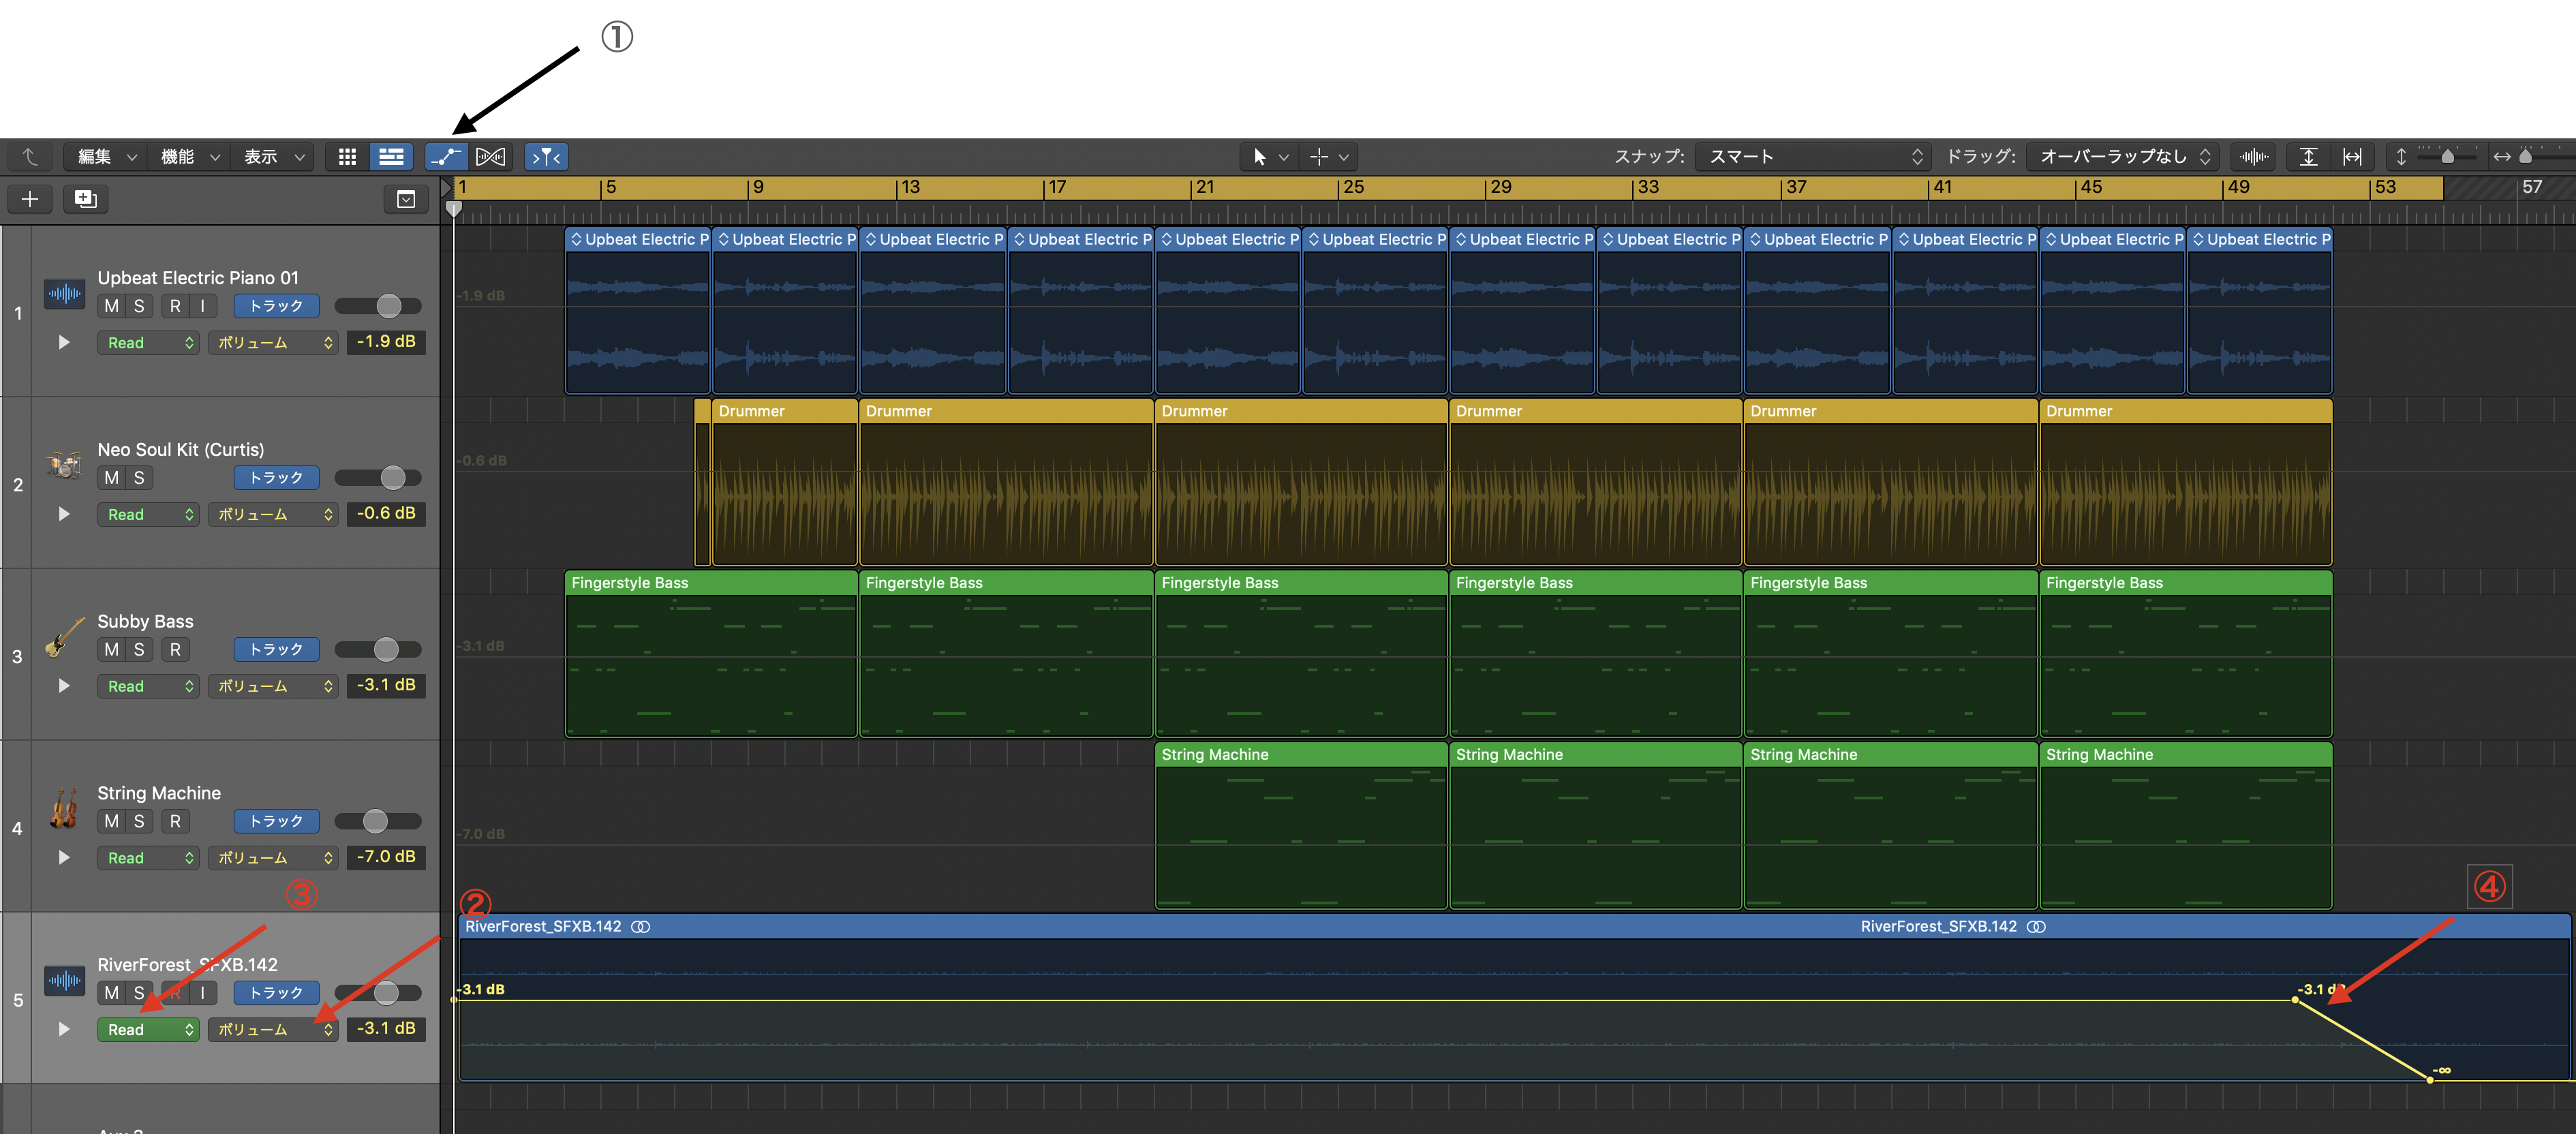2576x1134 pixels.
Task: Click String Machine track's トラック button
Action: 276,821
